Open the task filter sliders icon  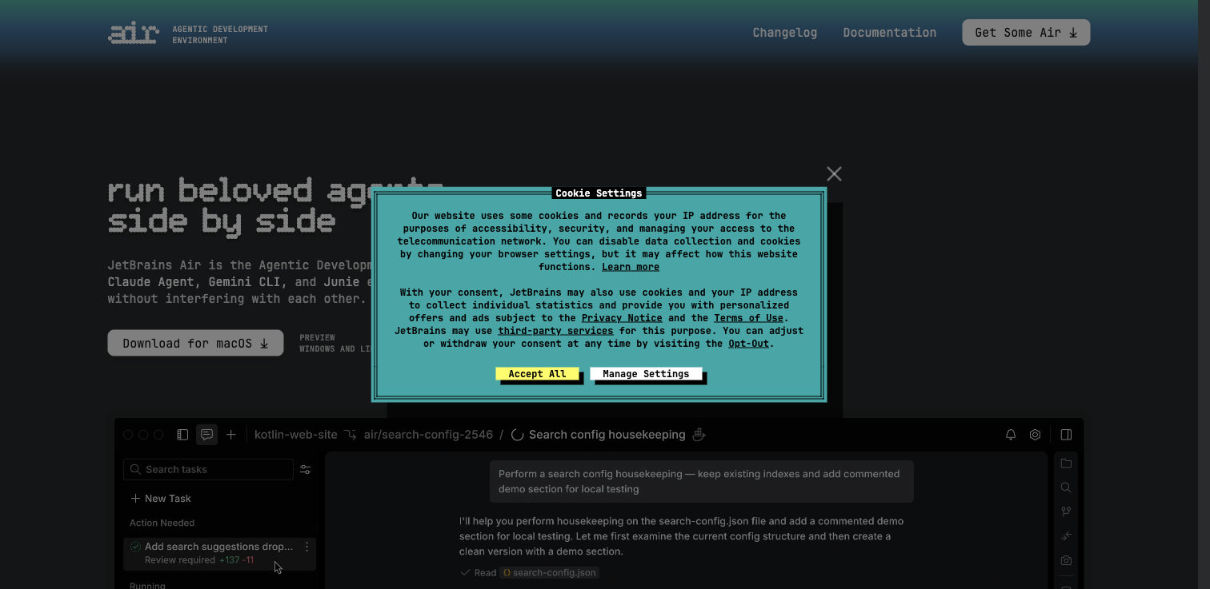pyautogui.click(x=305, y=470)
